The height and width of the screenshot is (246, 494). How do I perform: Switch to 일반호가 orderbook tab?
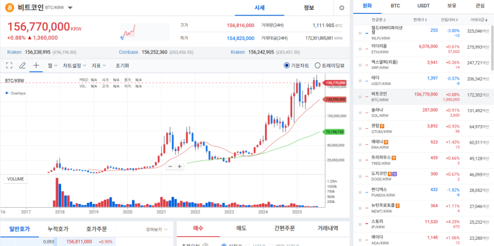point(20,229)
